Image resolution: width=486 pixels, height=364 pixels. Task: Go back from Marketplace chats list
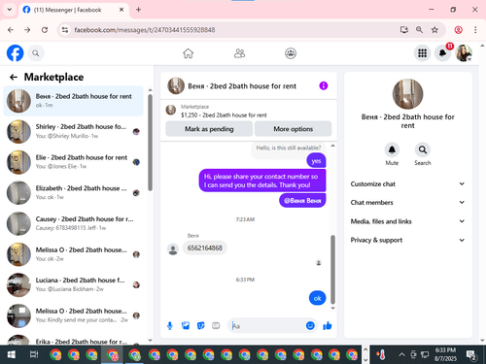(14, 77)
